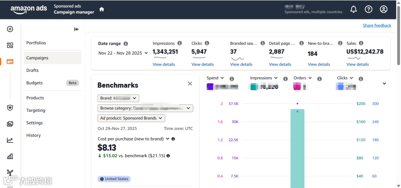Open Targeting in the side menu
This screenshot has height=188, width=401.
(x=36, y=110)
